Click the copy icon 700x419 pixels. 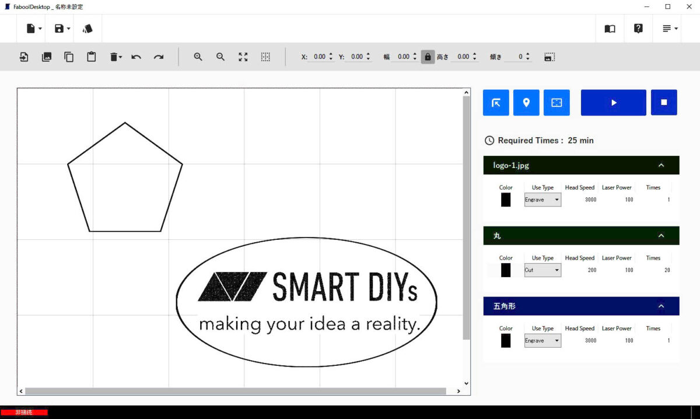pyautogui.click(x=69, y=57)
